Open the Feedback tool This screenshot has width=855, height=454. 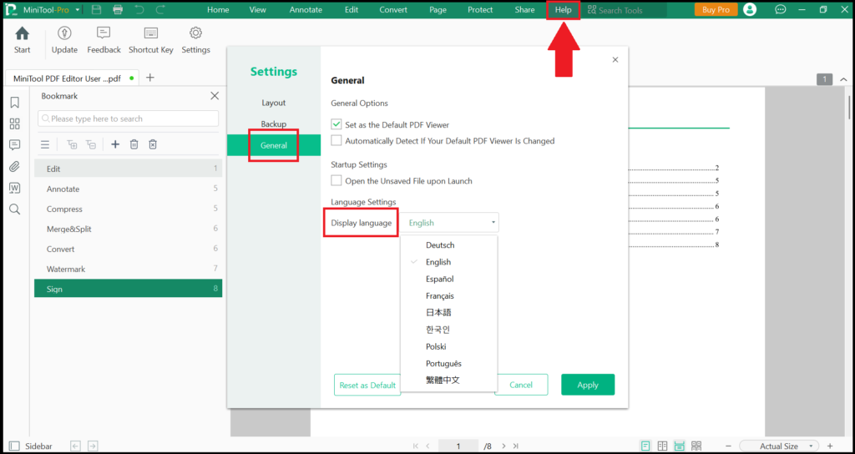point(104,33)
